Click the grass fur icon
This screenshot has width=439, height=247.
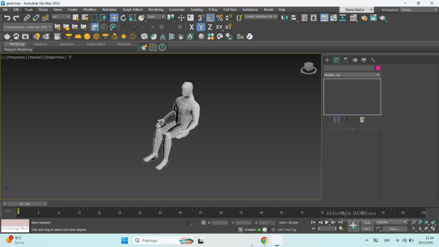pos(181,36)
